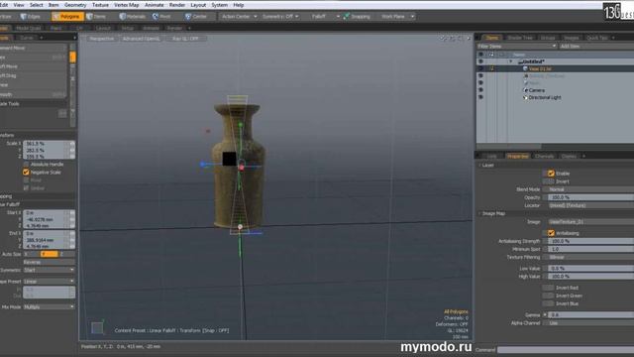This screenshot has height=357, width=634.
Task: Open the Texture Filtering Bilinear dropdown
Action: (590, 258)
